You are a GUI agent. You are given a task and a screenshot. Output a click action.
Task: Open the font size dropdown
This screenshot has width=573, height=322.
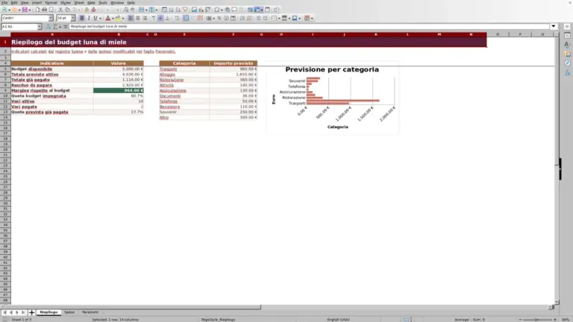72,18
